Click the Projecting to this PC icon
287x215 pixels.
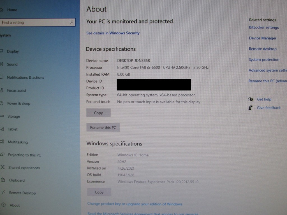coord(2,155)
